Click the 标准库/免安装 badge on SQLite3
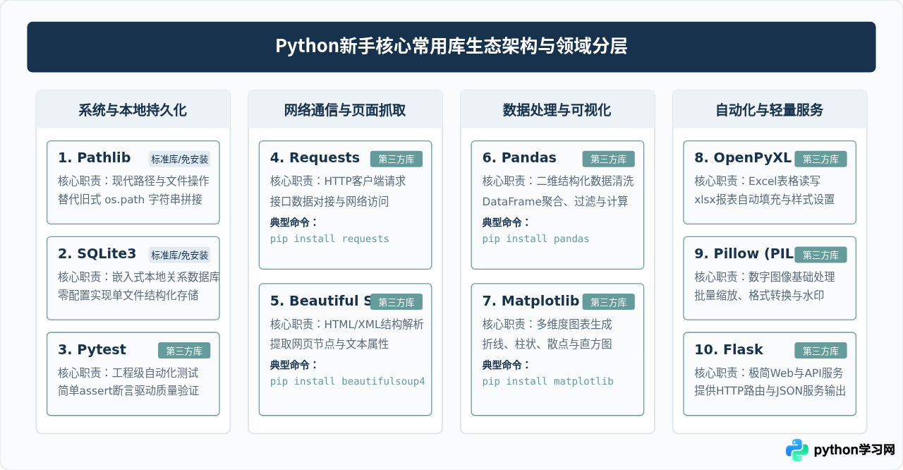Viewport: 903px width, 470px height. click(179, 255)
